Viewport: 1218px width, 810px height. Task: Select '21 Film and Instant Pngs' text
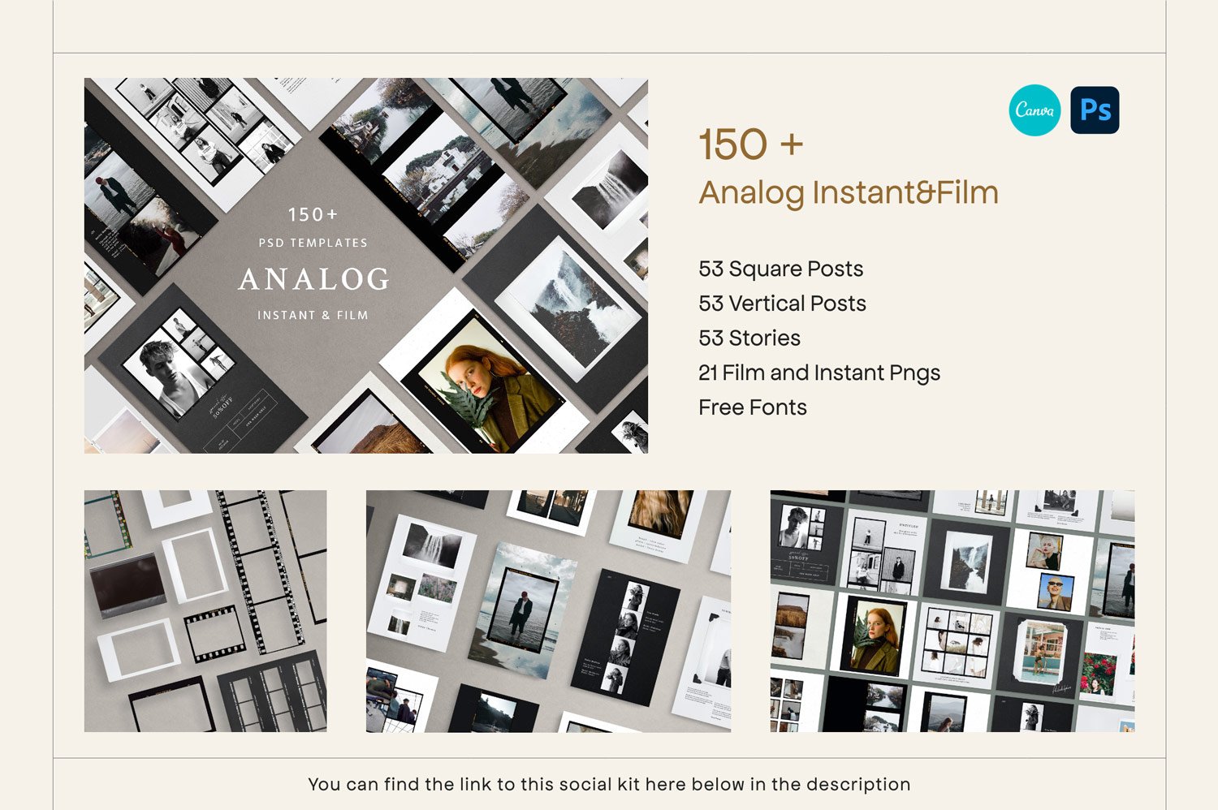pos(819,373)
